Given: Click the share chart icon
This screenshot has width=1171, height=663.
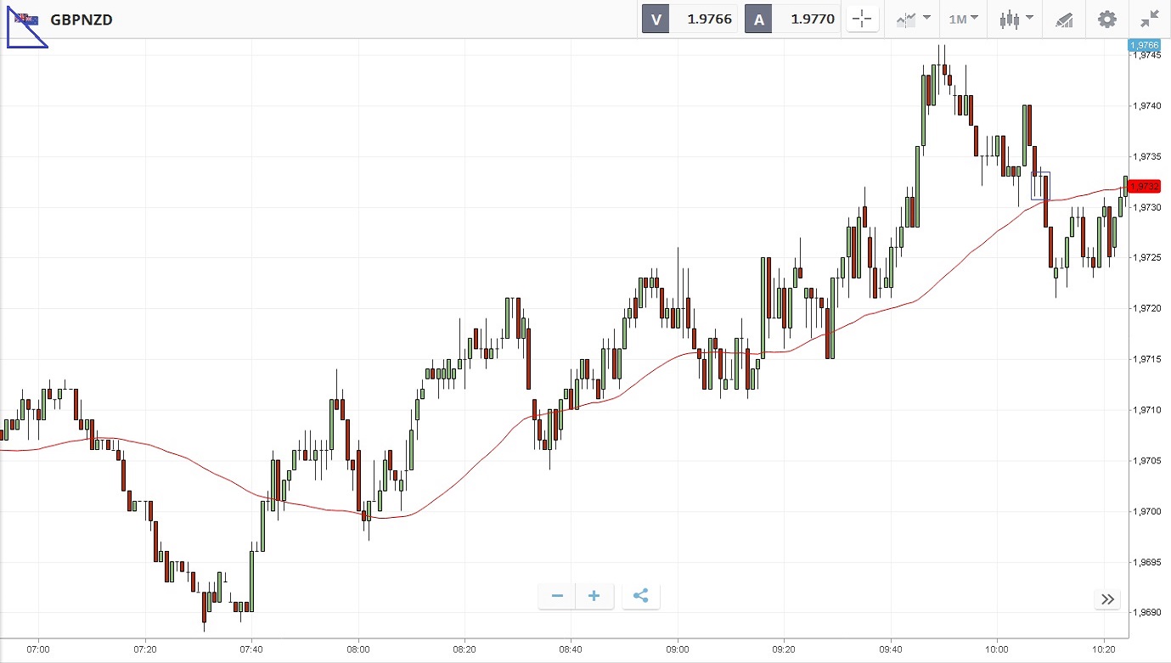Looking at the screenshot, I should pyautogui.click(x=641, y=596).
